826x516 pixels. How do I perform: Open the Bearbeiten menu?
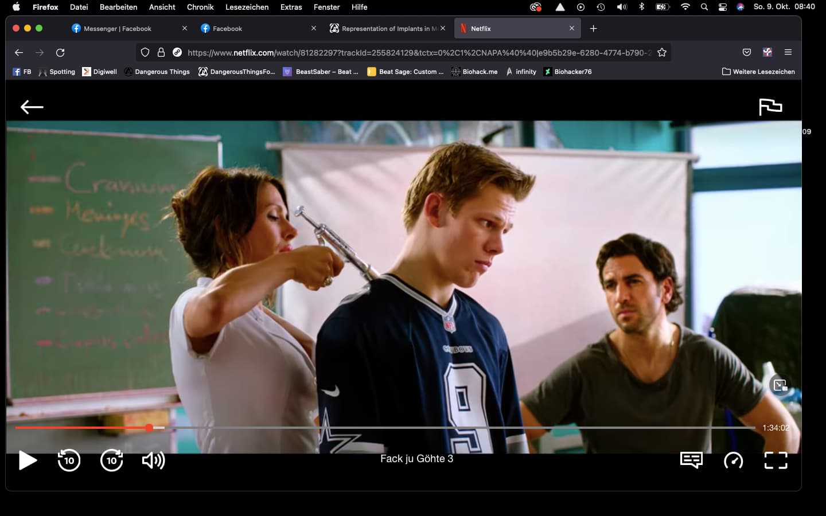click(118, 7)
